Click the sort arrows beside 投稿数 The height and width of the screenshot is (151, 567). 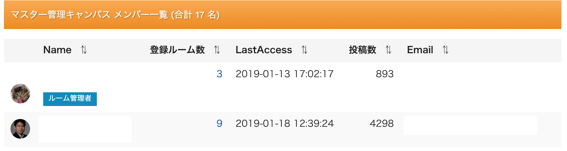388,50
